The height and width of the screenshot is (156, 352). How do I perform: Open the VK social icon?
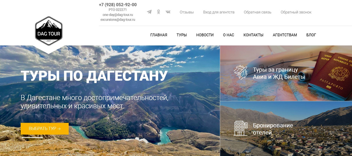168,12
